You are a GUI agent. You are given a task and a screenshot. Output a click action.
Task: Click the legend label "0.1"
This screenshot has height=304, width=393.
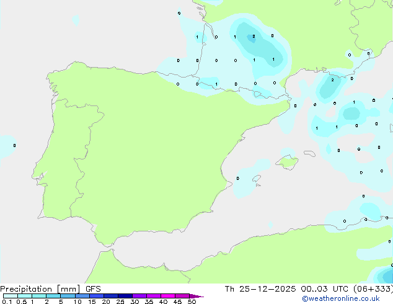click(x=7, y=302)
